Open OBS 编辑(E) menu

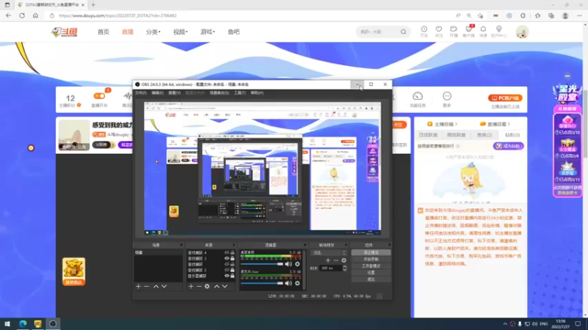point(157,93)
